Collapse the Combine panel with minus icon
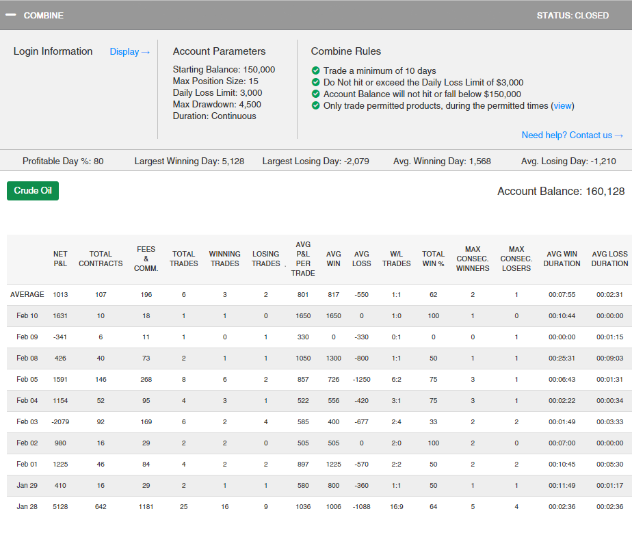The image size is (632, 535). [x=11, y=15]
